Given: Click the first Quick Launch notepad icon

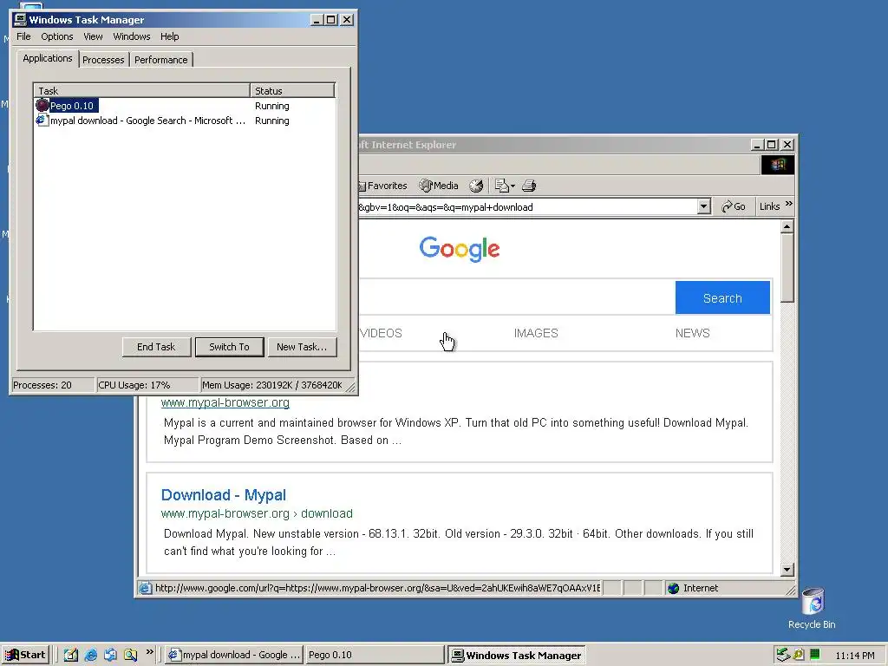Looking at the screenshot, I should coord(71,656).
